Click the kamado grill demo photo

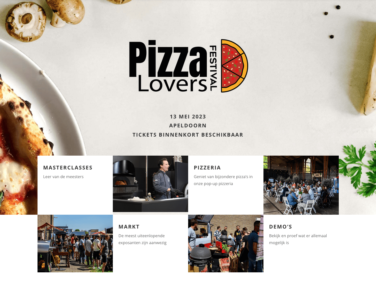click(226, 244)
